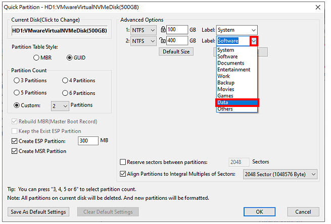Click the current disk HD1 selector

tap(60, 31)
